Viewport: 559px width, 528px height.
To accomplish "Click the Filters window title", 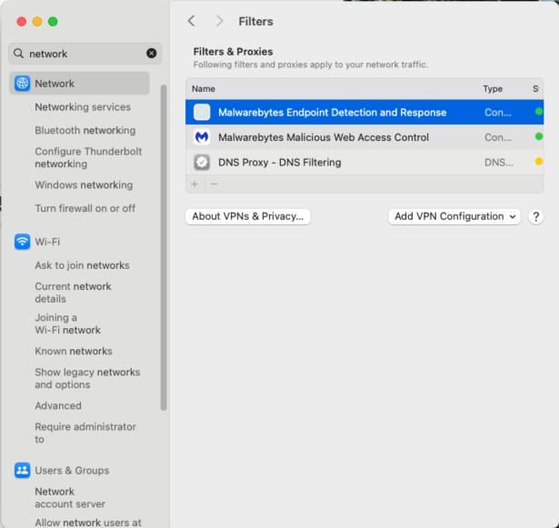I will 255,22.
